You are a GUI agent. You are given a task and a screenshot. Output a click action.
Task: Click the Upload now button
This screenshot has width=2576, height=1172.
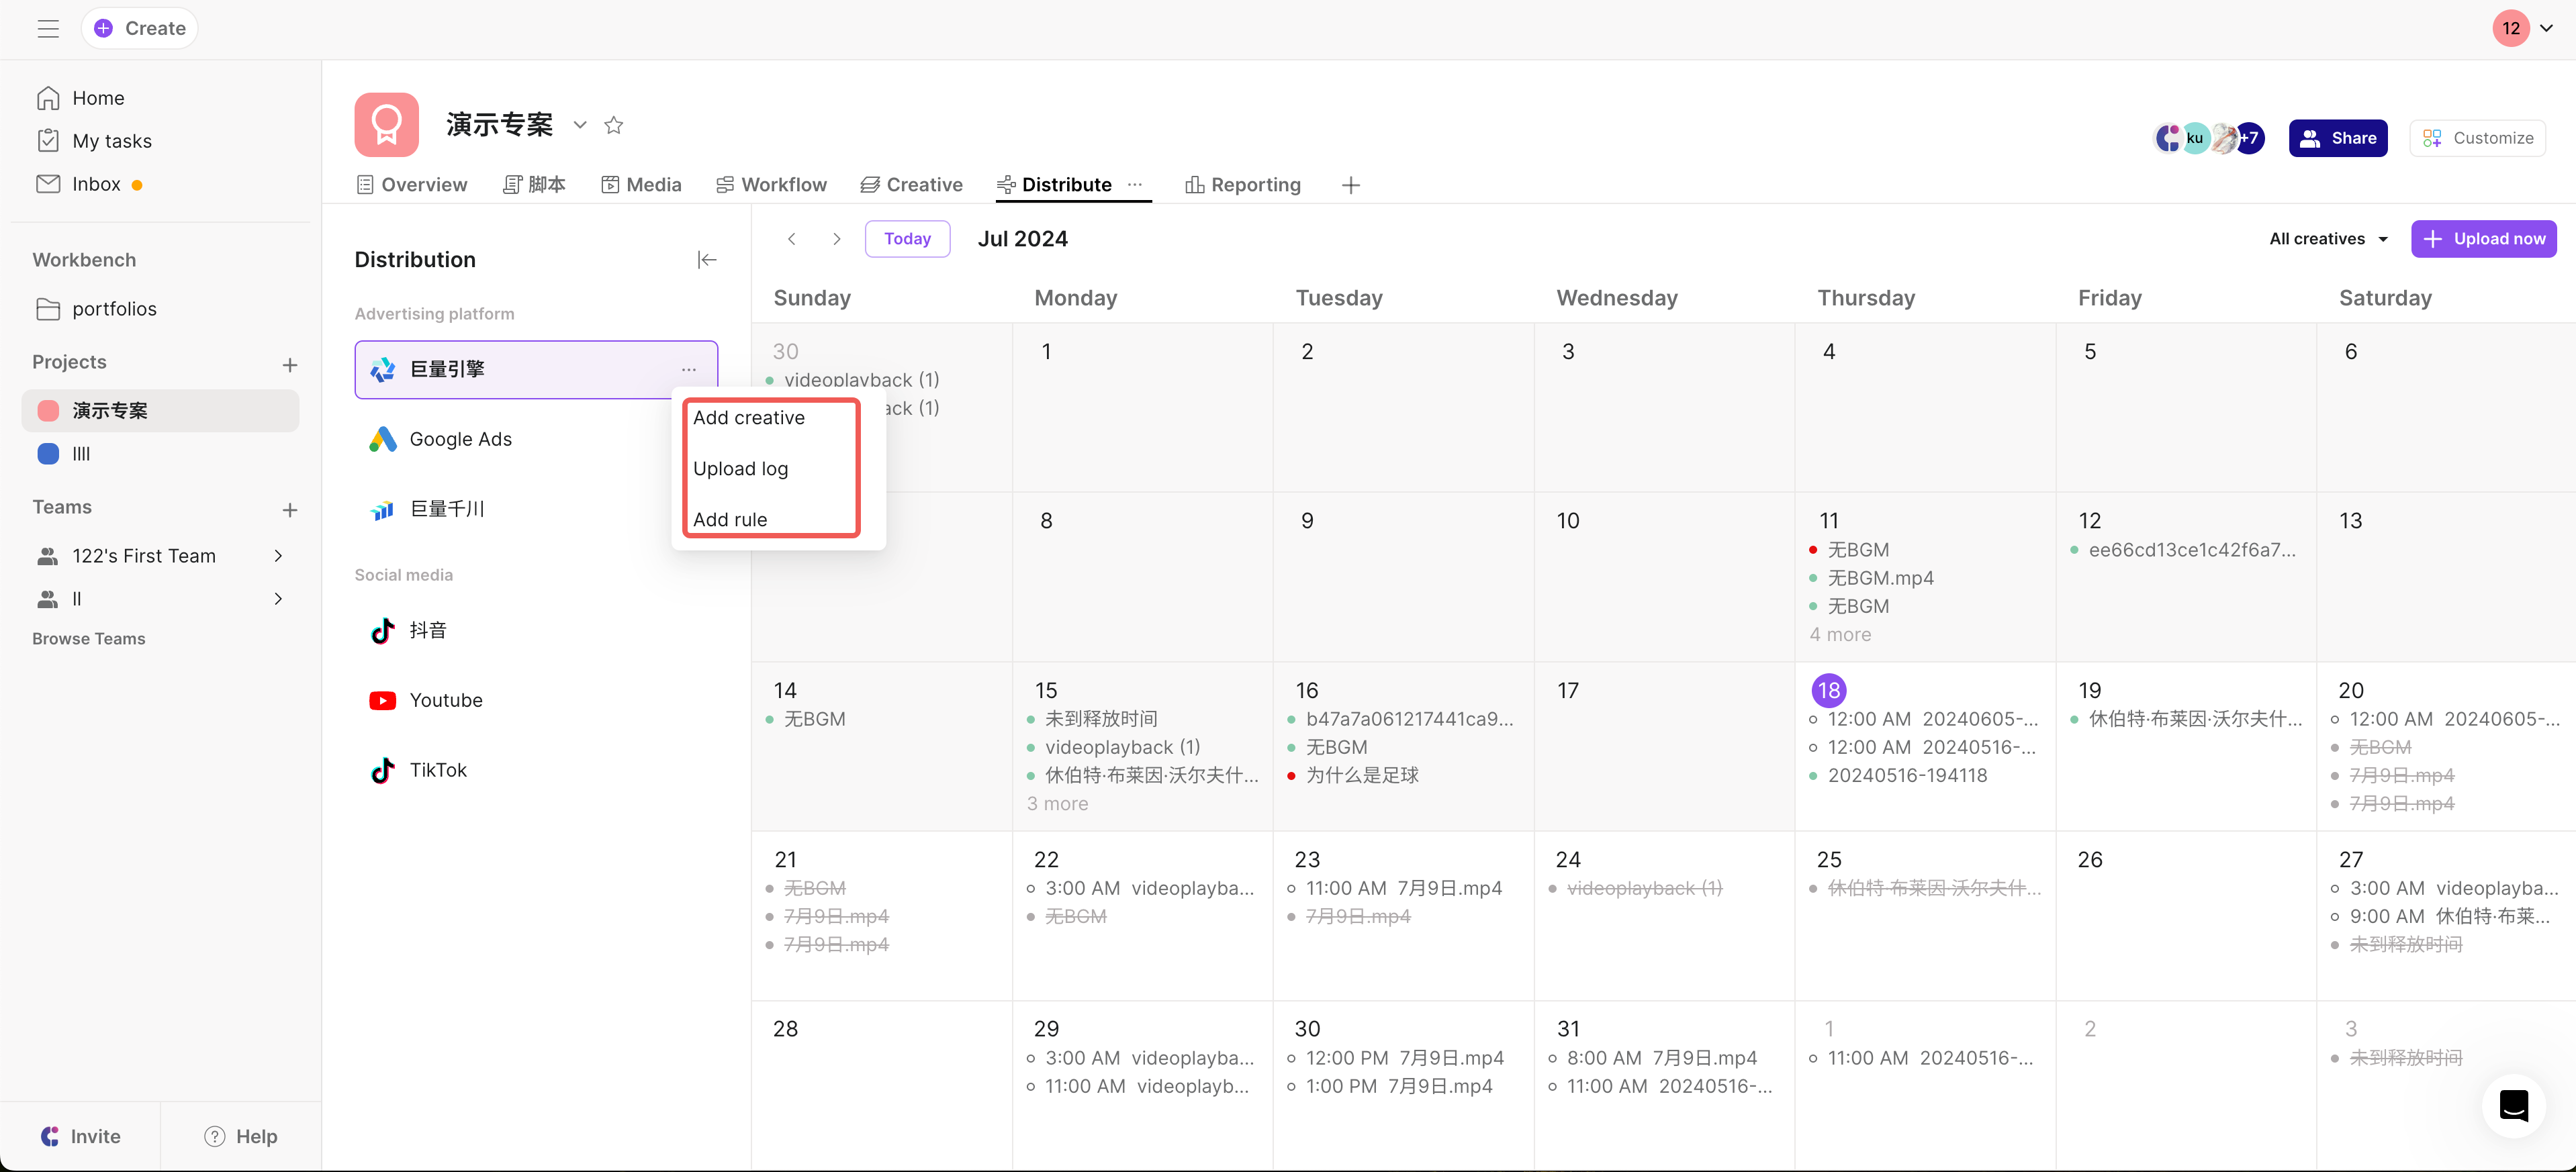(2483, 239)
